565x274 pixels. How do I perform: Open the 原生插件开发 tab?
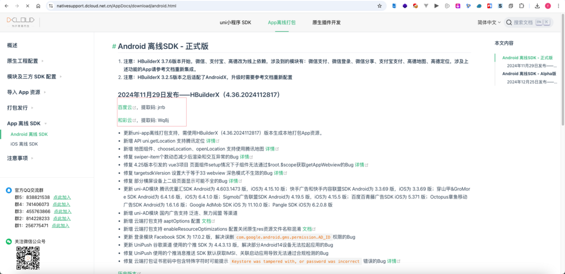pyautogui.click(x=326, y=22)
